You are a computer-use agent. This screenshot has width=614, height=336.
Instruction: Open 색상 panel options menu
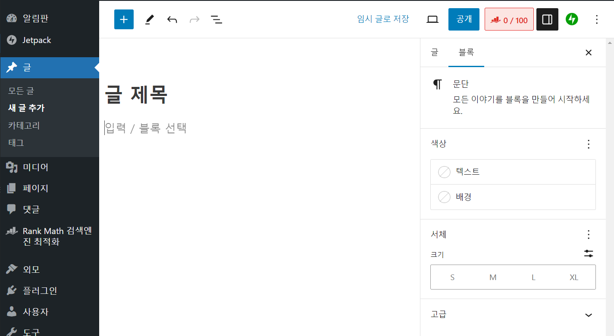coord(589,144)
